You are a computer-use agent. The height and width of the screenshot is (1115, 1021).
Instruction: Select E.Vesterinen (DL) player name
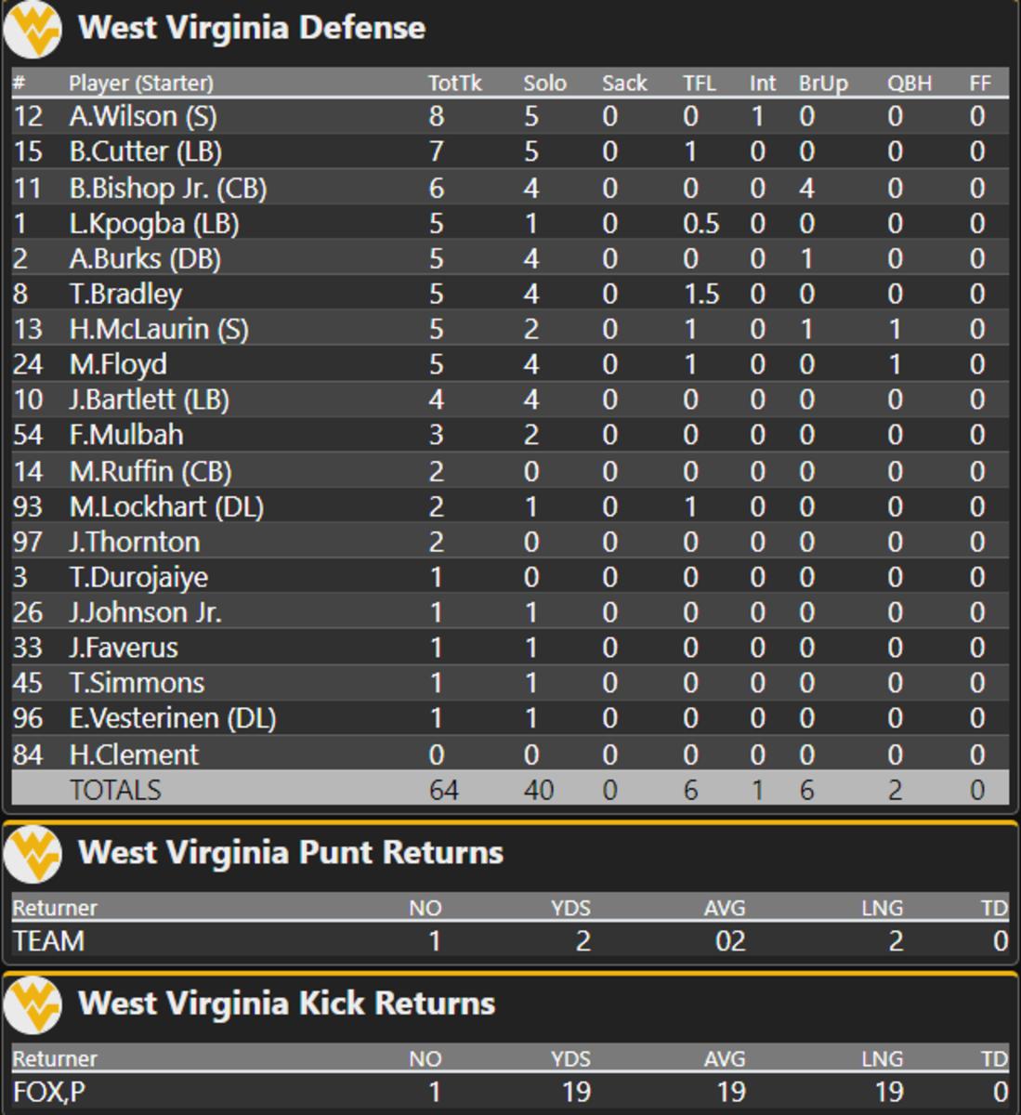pyautogui.click(x=172, y=718)
